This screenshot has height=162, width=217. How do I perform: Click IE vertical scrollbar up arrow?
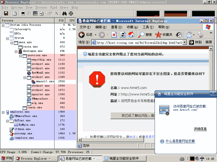pos(211,49)
